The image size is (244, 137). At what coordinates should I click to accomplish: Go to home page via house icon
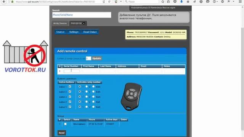188,2
